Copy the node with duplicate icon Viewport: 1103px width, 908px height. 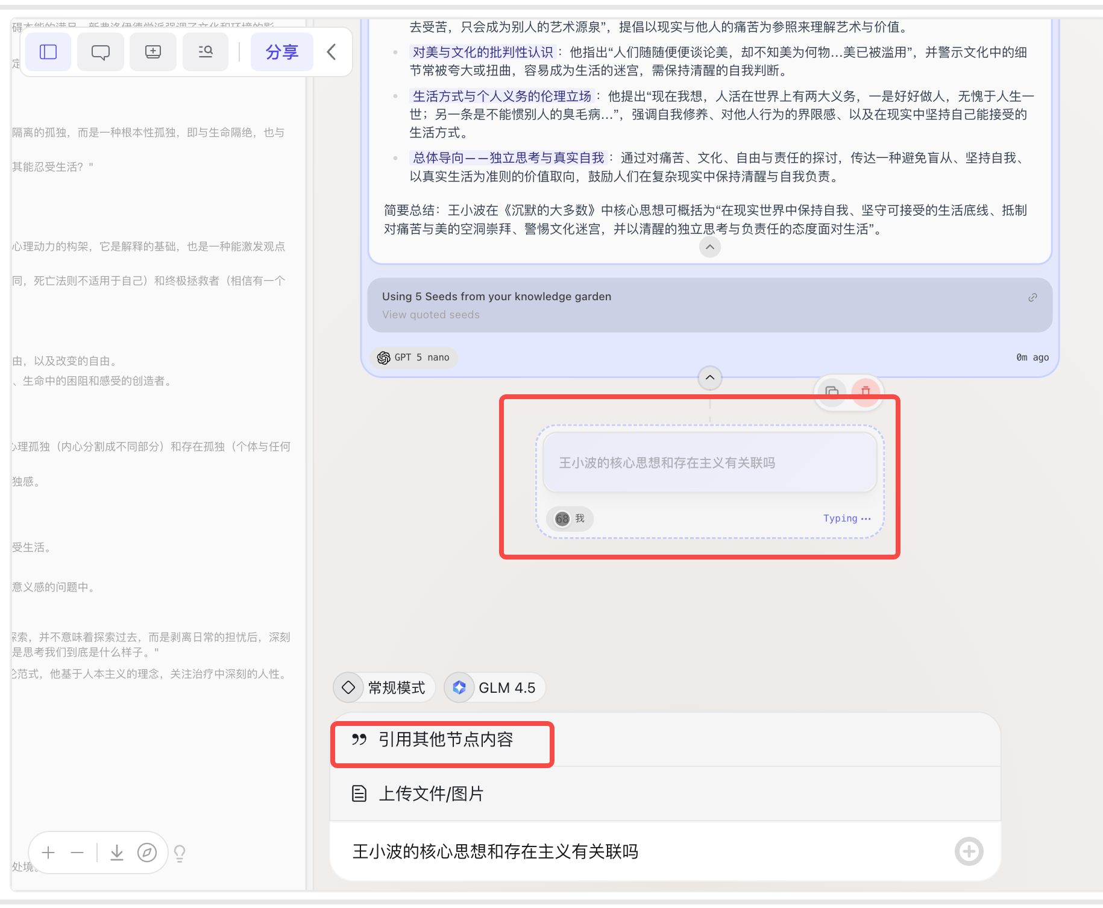coord(832,392)
